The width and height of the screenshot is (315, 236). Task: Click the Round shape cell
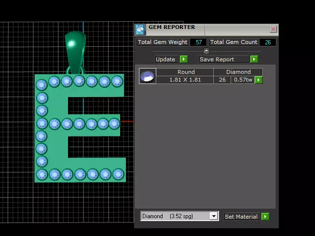point(185,72)
